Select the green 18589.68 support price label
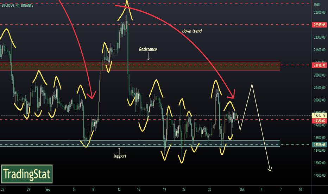This screenshot has width=328, height=194. (320, 145)
